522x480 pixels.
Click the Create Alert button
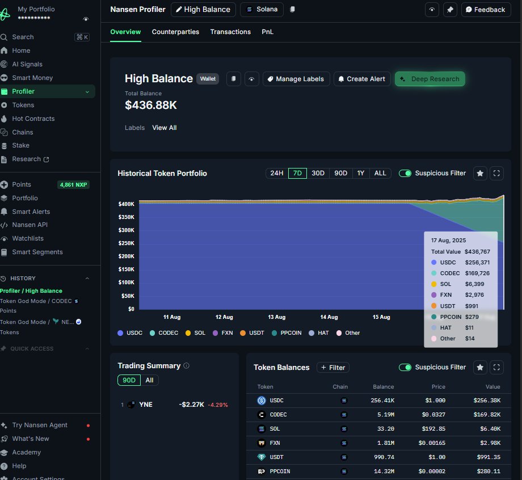(x=362, y=79)
